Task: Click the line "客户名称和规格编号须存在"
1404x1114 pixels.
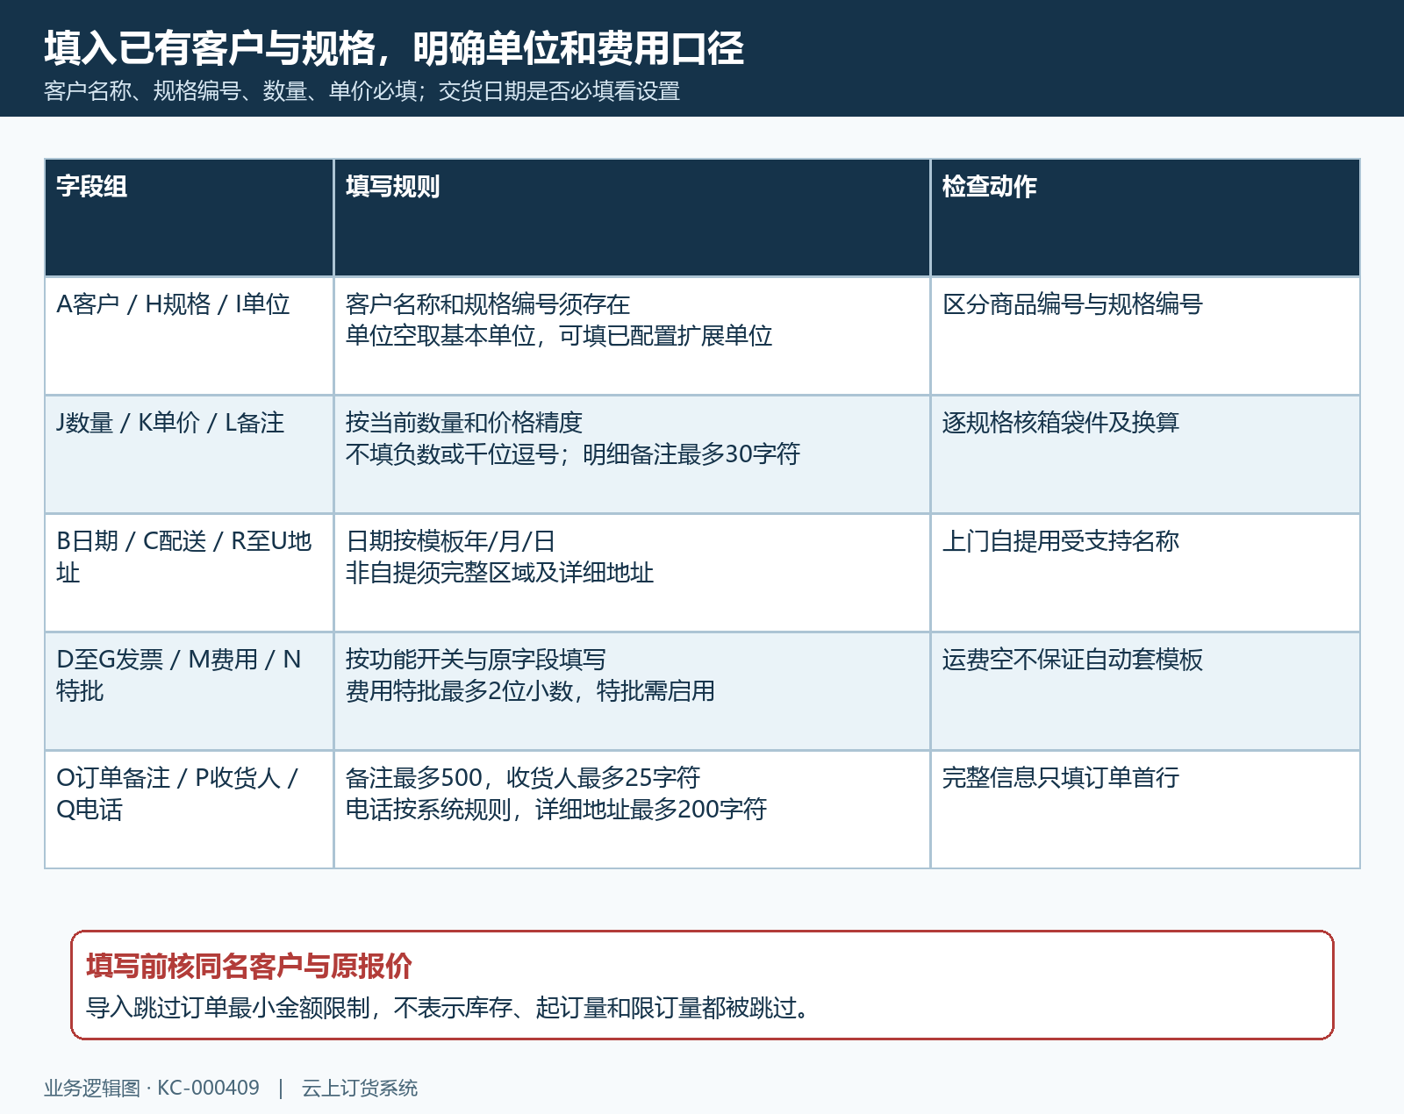Action: click(488, 304)
